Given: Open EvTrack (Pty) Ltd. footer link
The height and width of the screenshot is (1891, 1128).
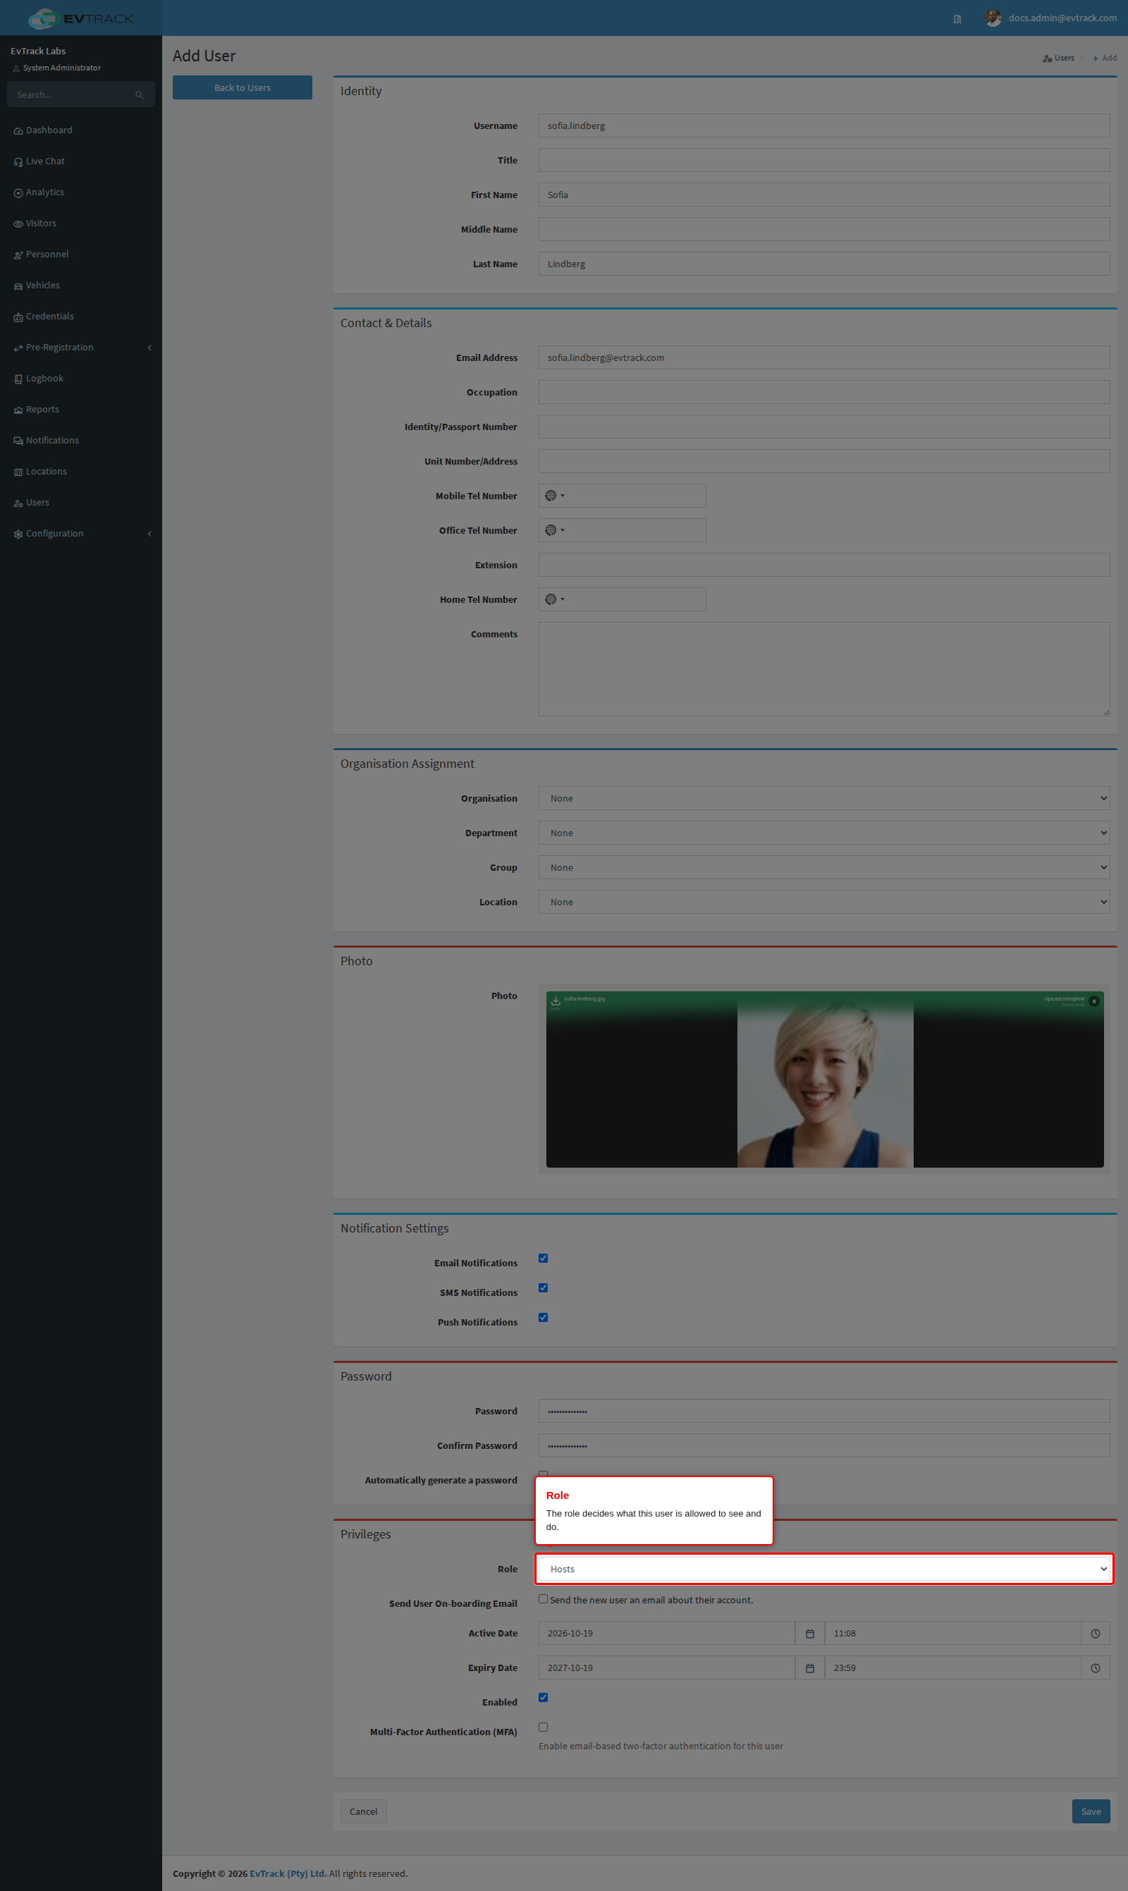Looking at the screenshot, I should tap(288, 1873).
